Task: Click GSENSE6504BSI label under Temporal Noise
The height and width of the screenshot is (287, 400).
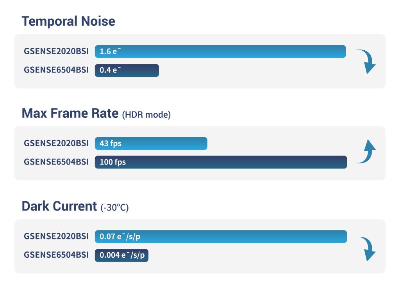Action: tap(56, 70)
